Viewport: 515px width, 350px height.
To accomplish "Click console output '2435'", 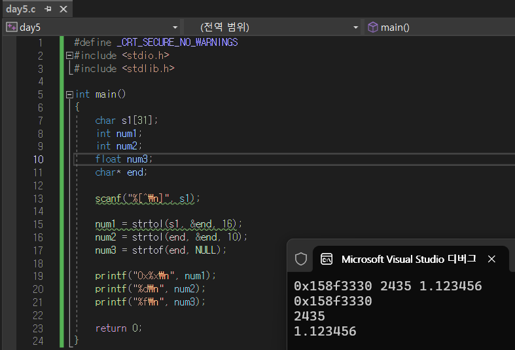I will tap(310, 316).
